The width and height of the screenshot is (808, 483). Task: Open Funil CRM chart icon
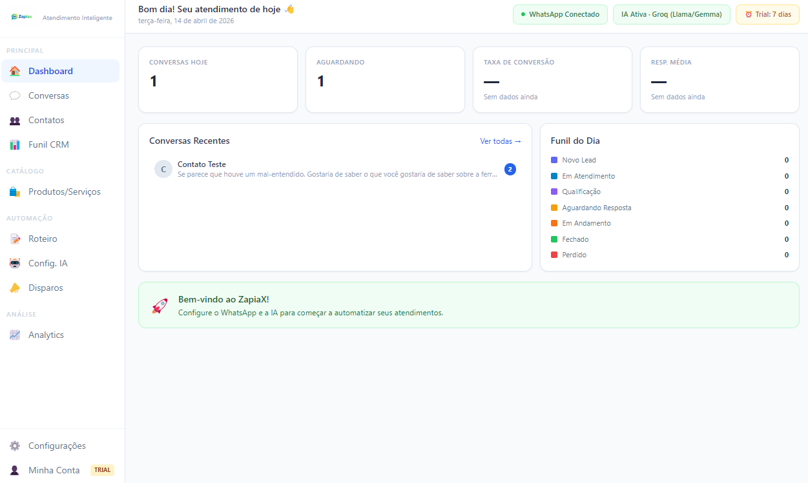click(x=15, y=145)
